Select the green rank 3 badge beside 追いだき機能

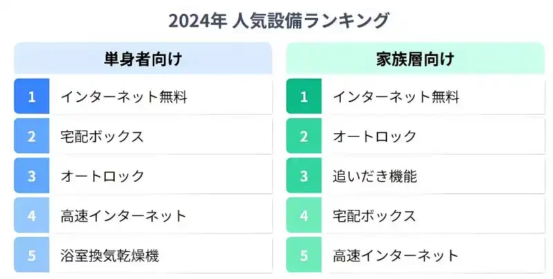pyautogui.click(x=303, y=176)
